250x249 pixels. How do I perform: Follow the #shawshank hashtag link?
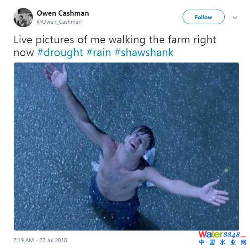click(x=144, y=53)
